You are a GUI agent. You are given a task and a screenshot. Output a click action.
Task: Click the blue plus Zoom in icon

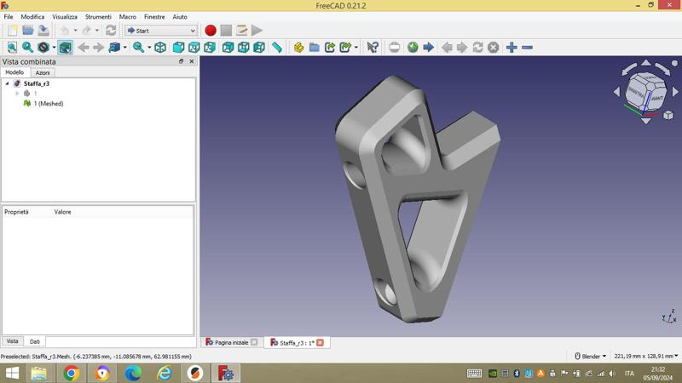[x=512, y=48]
